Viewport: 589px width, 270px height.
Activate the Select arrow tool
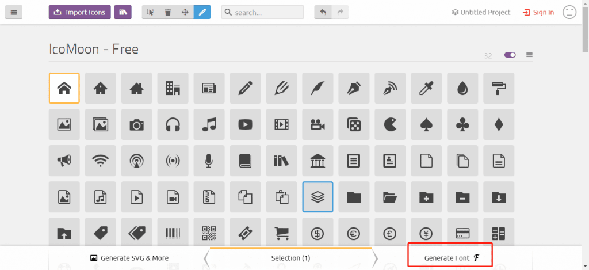pos(151,12)
